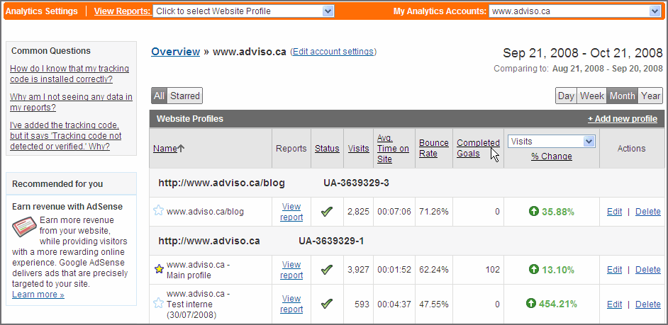668x325 pixels.
Task: Unstar the www.adviso.ca Main profile
Action: point(159,269)
